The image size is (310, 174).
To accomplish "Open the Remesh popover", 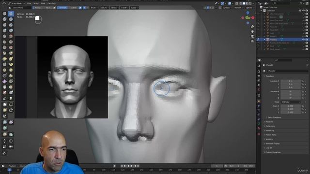I will coord(238,8).
